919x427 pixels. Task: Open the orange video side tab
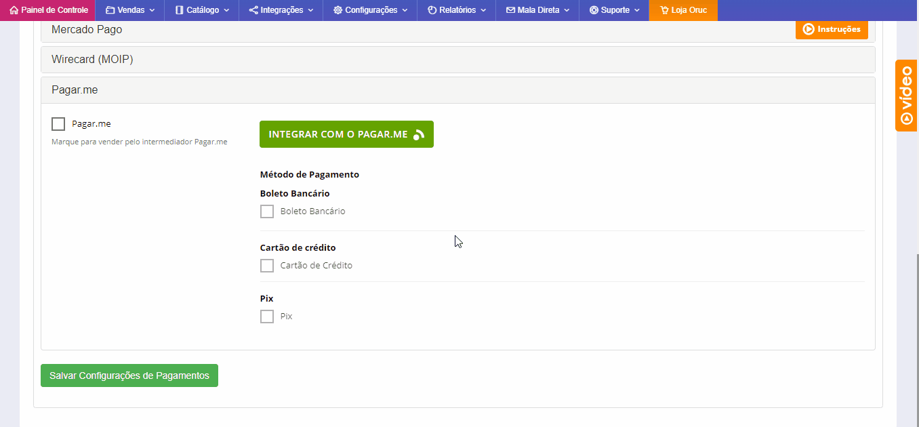pos(907,96)
